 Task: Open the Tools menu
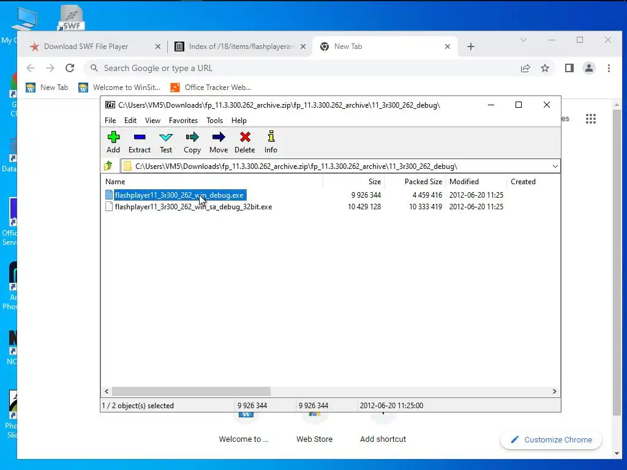click(x=214, y=121)
